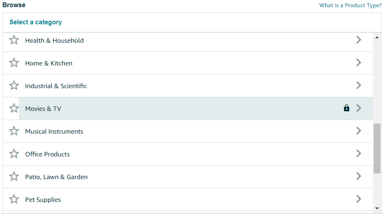Choose the Patio, Lawn & Garden label

click(56, 177)
